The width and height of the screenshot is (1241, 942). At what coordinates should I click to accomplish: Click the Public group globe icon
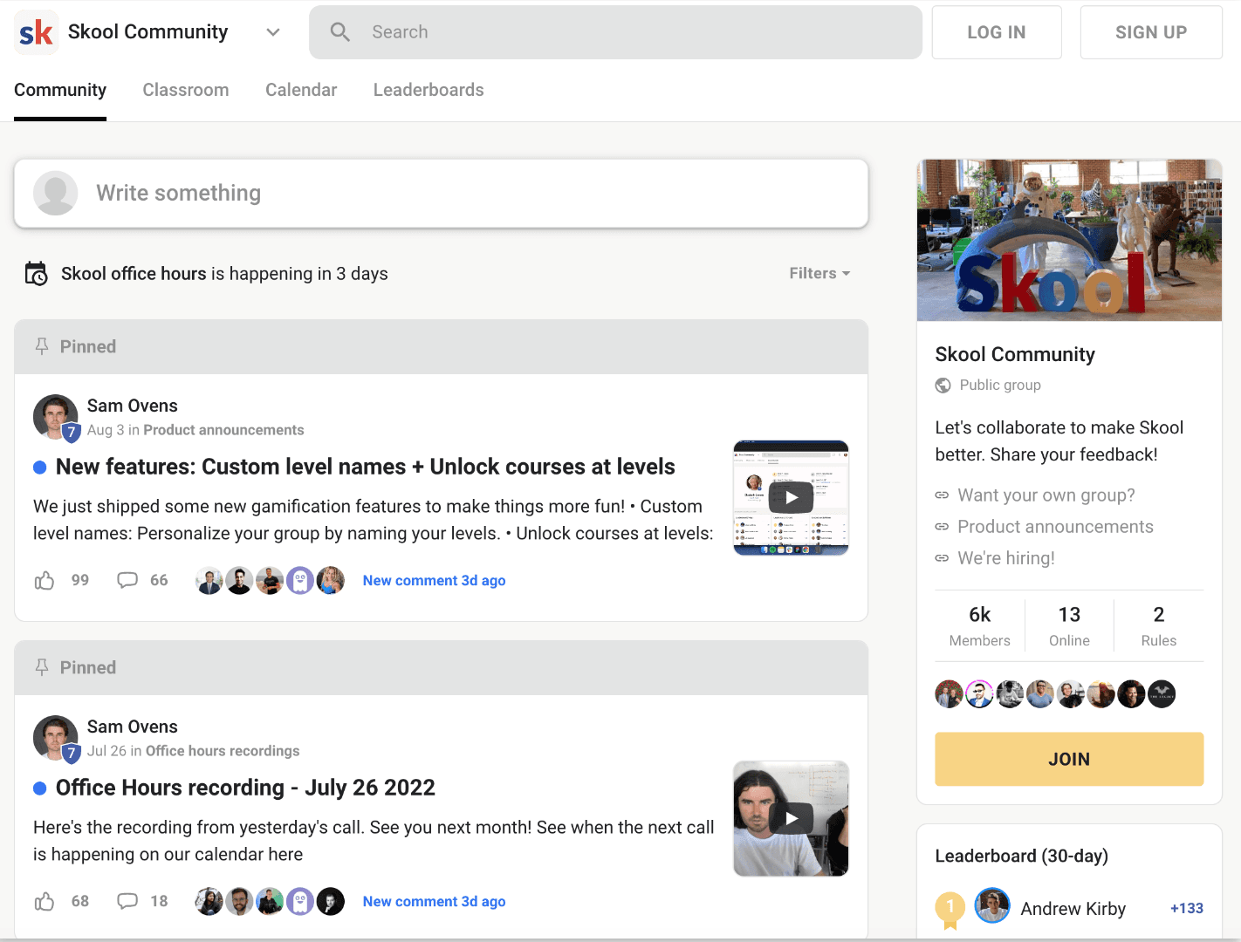click(x=943, y=386)
